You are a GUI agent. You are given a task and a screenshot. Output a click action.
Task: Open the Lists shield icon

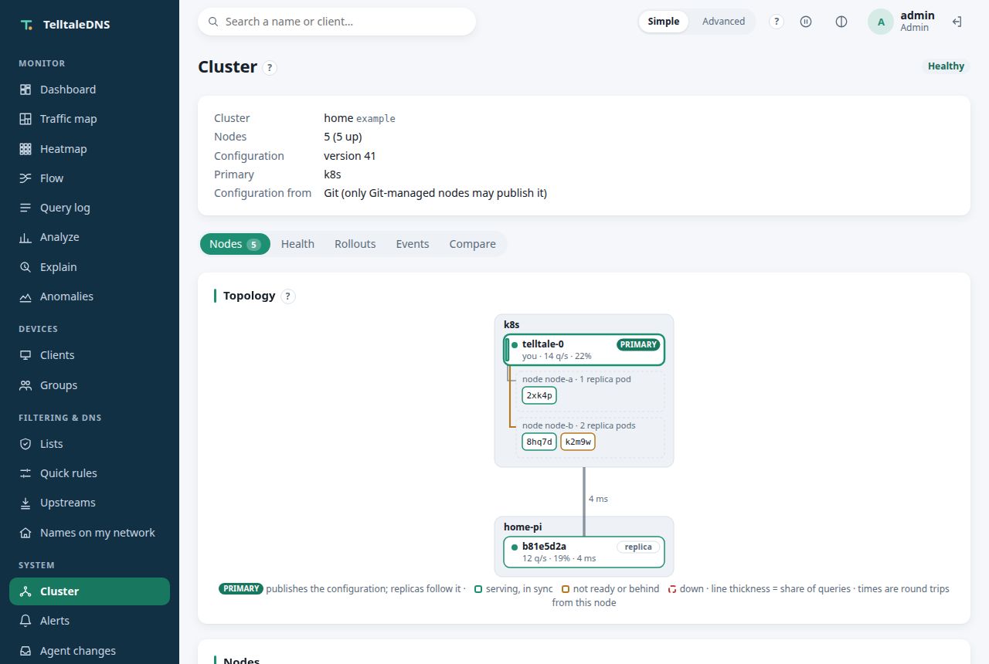pyautogui.click(x=25, y=444)
